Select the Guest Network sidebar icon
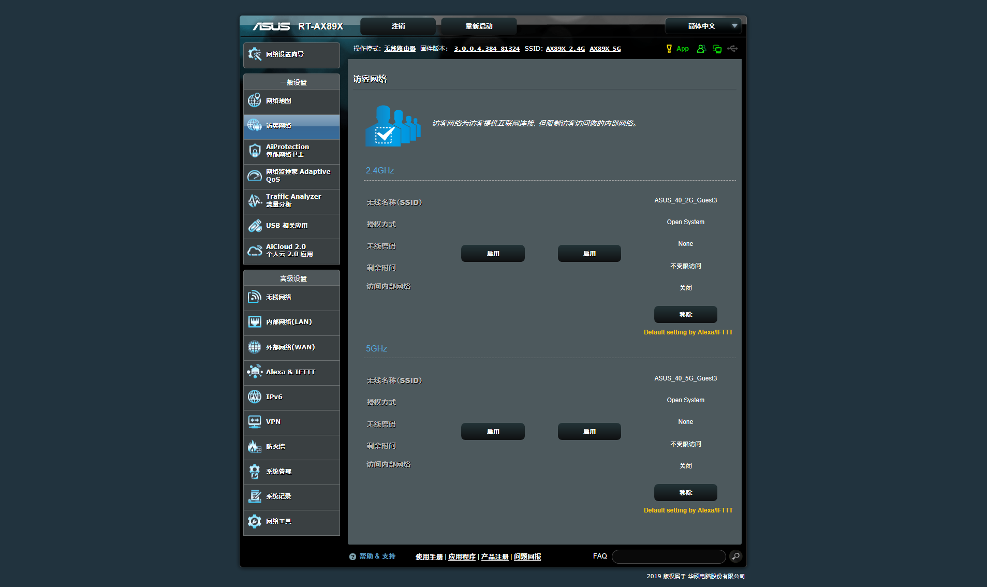 pyautogui.click(x=255, y=125)
